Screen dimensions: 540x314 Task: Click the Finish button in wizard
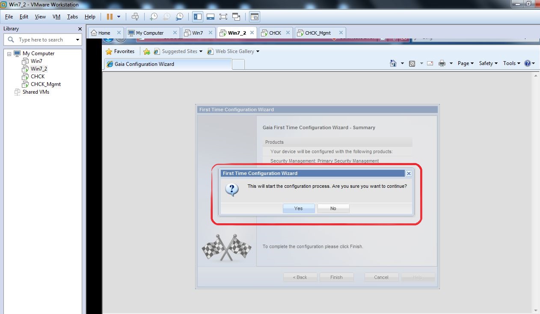point(336,277)
